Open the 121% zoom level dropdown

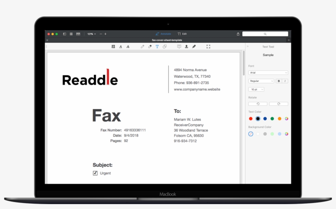coord(91,34)
